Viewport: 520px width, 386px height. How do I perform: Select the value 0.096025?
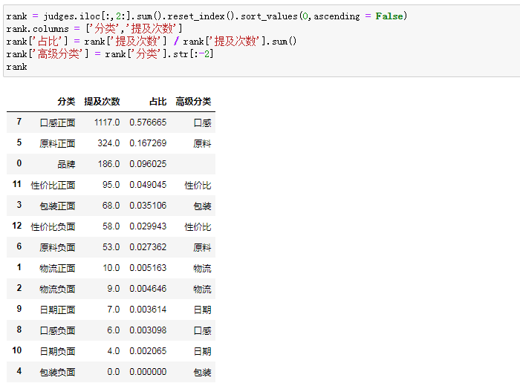(x=148, y=164)
